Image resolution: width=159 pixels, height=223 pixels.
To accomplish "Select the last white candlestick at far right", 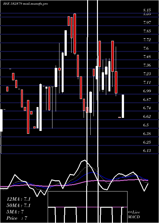I will pos(123,106).
